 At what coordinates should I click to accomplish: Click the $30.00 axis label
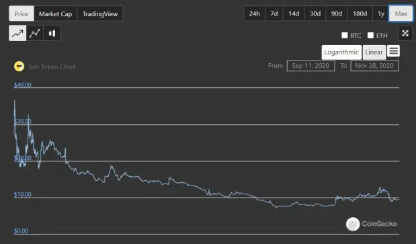(23, 122)
